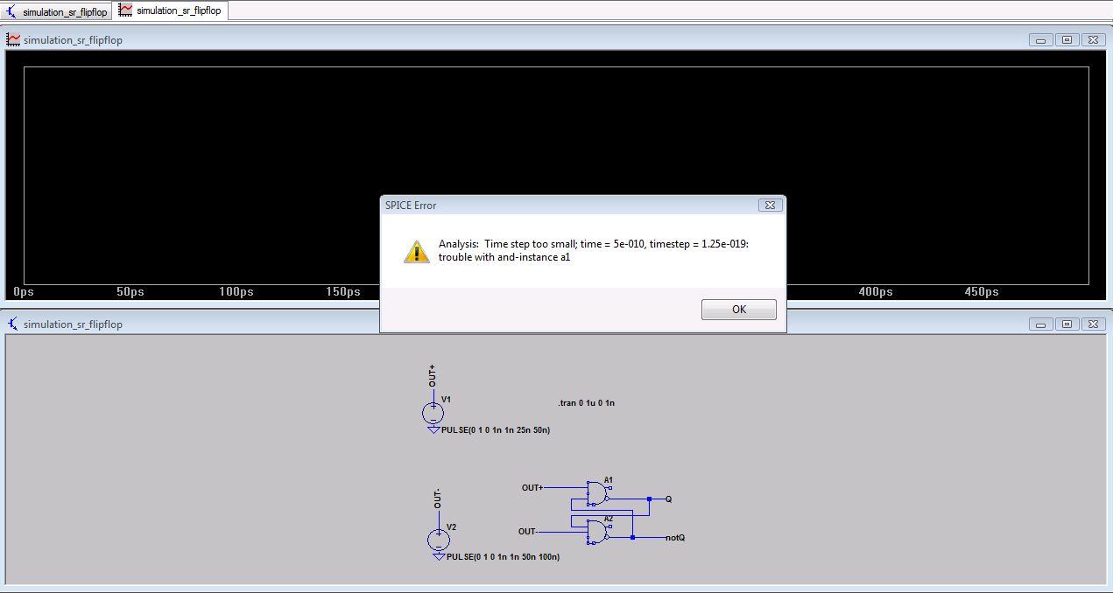Maximize the schematic window
This screenshot has width=1113, height=593.
click(x=1067, y=324)
